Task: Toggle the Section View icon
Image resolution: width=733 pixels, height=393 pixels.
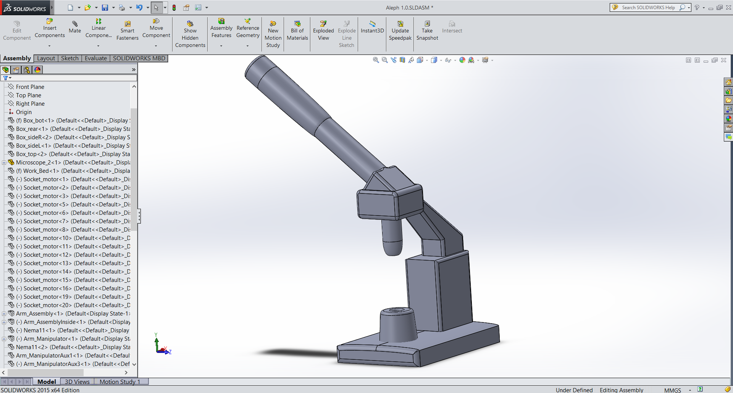Action: (x=402, y=60)
